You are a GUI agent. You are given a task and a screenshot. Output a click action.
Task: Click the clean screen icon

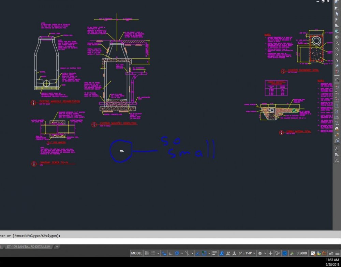click(331, 253)
